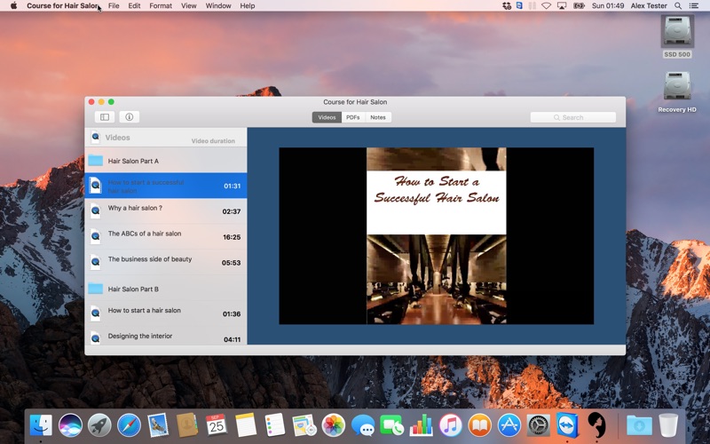Click the video preview thumbnail
Screen dimensions: 710x444
[436, 235]
